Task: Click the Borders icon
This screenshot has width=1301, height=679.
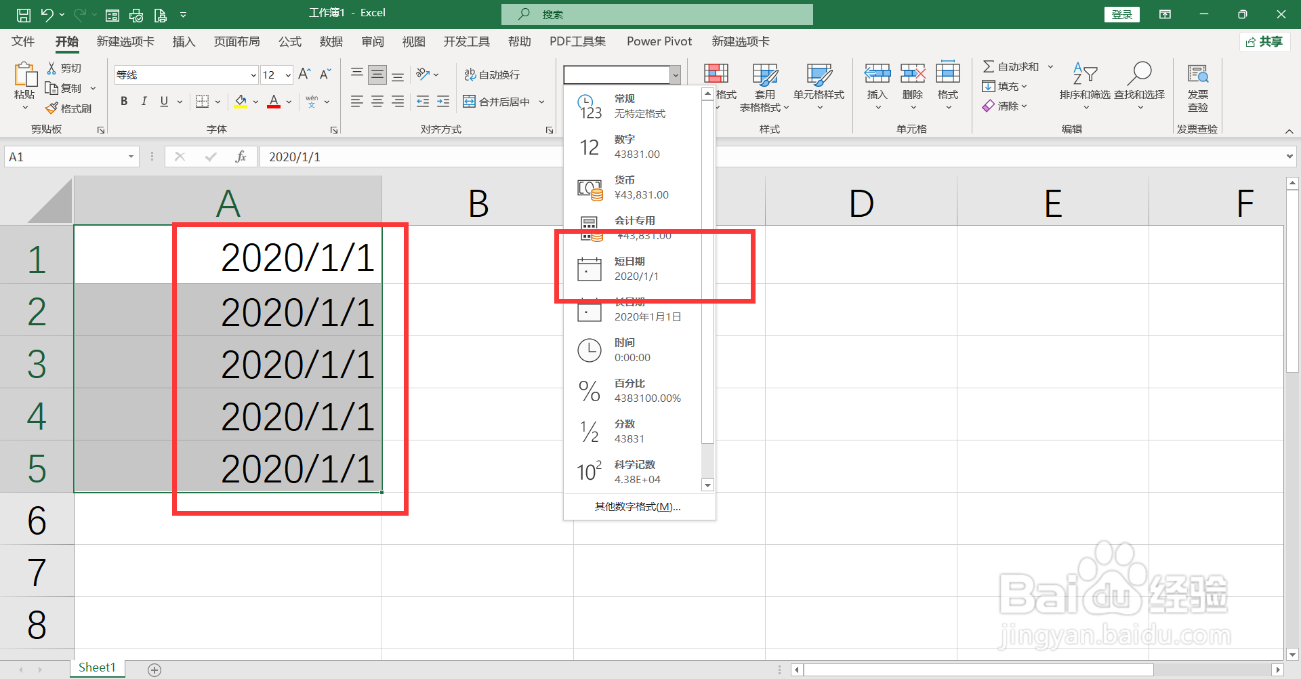Action: (202, 101)
